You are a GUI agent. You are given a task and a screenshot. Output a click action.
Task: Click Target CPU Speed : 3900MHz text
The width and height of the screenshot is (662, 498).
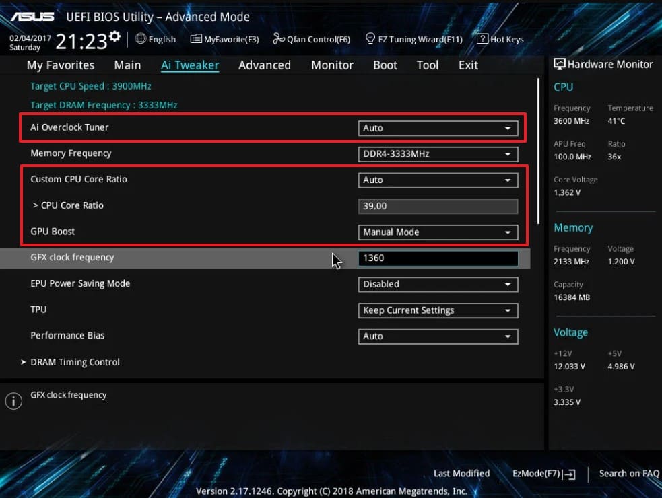point(91,86)
